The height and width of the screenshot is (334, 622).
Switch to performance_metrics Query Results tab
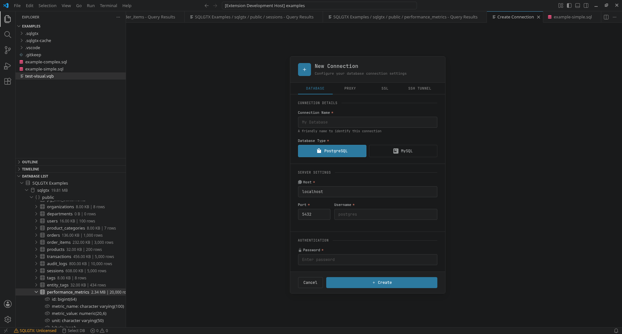405,17
